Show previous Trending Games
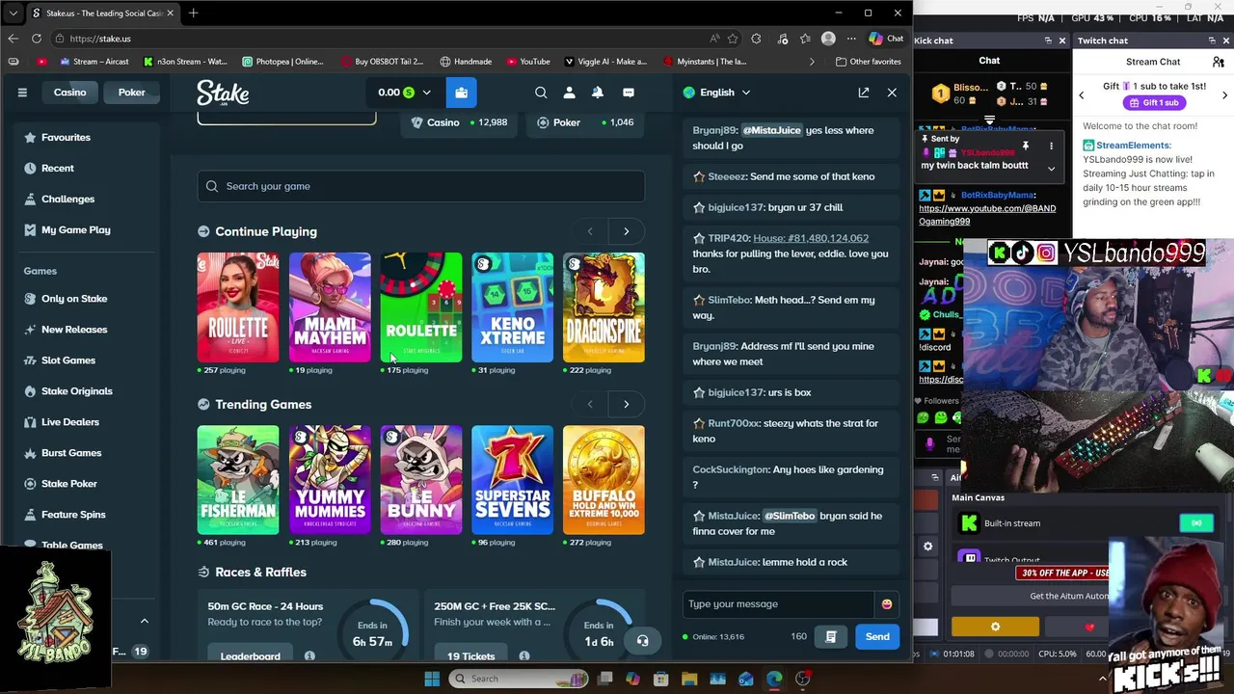Screen dimensions: 1234x694 pyautogui.click(x=590, y=404)
